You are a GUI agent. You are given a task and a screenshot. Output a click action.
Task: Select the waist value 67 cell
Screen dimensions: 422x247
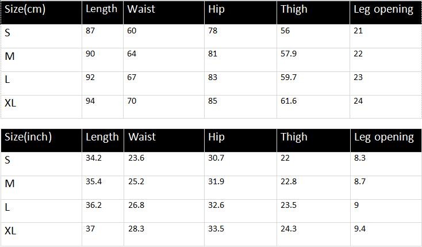(132, 77)
